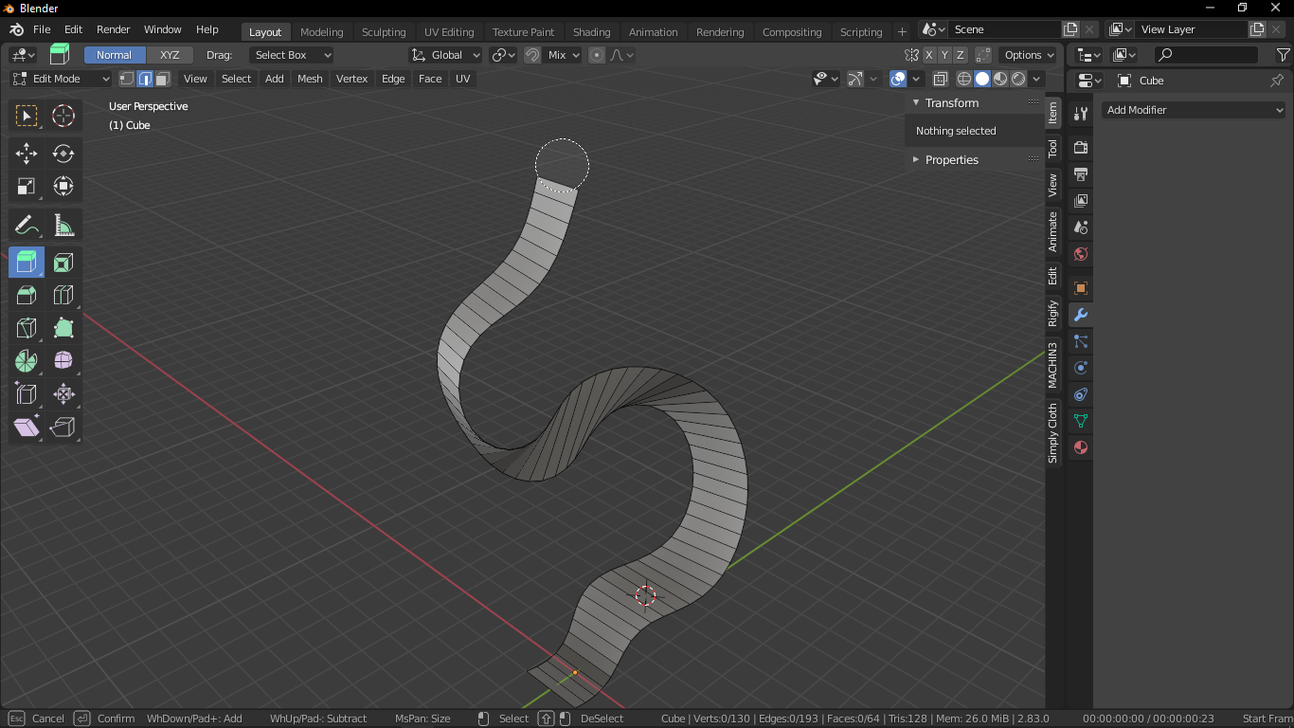Toggle X-ray view
The width and height of the screenshot is (1294, 728).
[x=941, y=79]
